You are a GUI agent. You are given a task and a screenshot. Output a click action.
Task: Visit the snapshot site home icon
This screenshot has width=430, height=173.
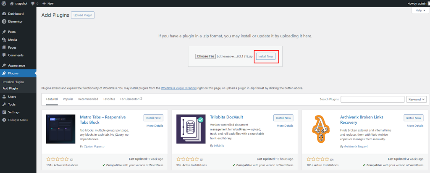coord(12,3)
